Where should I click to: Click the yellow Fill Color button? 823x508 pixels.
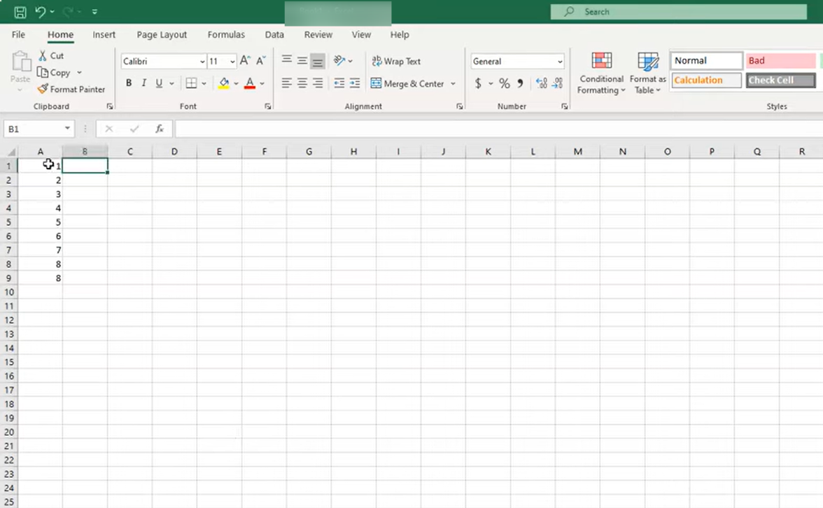[x=224, y=83]
